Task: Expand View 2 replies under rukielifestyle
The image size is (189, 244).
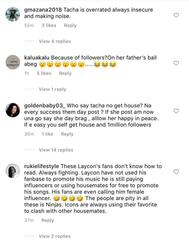Action: 55,236
